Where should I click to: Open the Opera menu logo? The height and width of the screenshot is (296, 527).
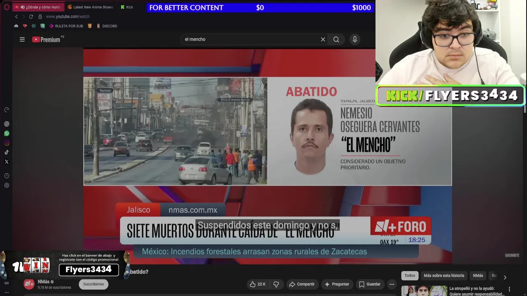click(7, 7)
